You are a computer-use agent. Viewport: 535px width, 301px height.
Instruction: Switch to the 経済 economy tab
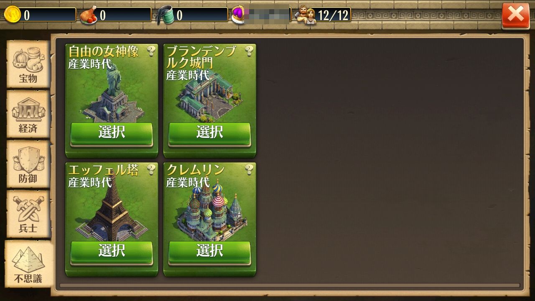[x=28, y=114]
